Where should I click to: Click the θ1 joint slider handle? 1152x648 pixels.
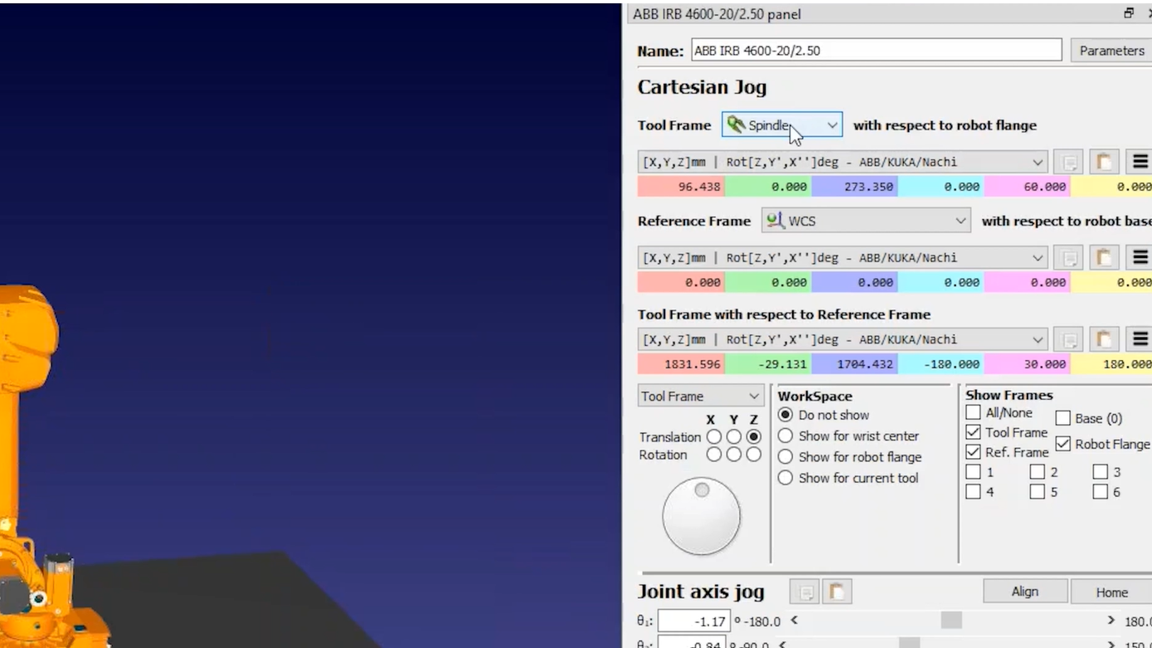[x=951, y=621]
